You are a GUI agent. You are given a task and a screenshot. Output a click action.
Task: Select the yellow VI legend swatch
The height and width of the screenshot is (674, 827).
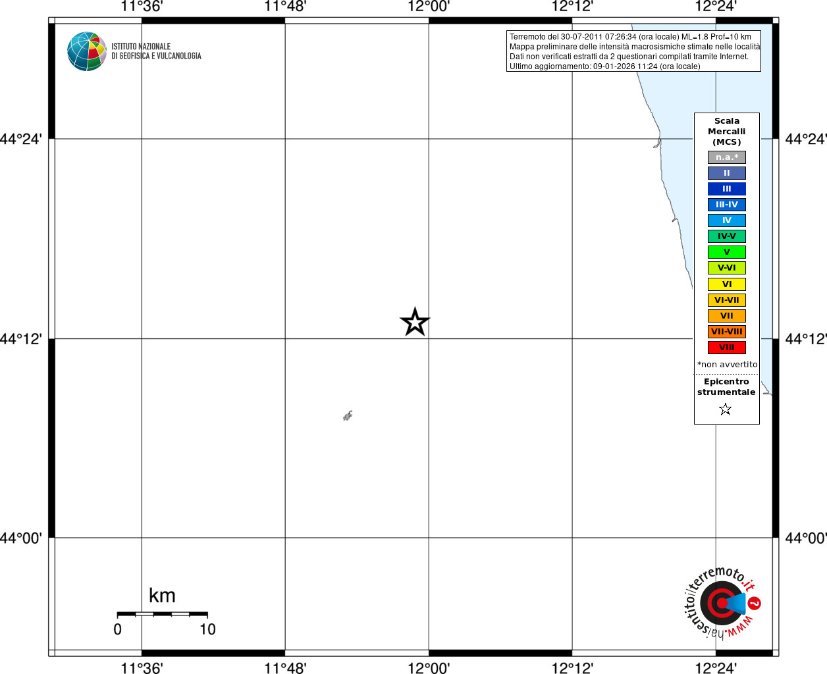tap(727, 284)
